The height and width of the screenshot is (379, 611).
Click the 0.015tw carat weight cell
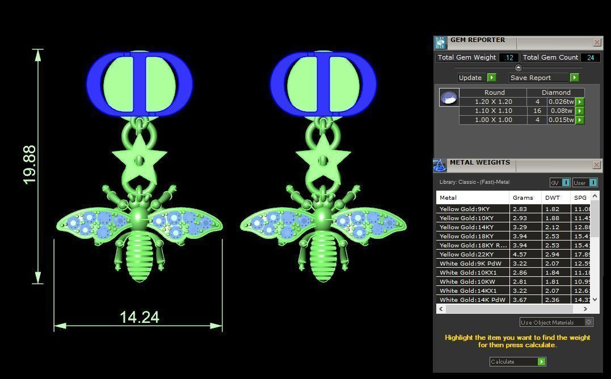(561, 120)
